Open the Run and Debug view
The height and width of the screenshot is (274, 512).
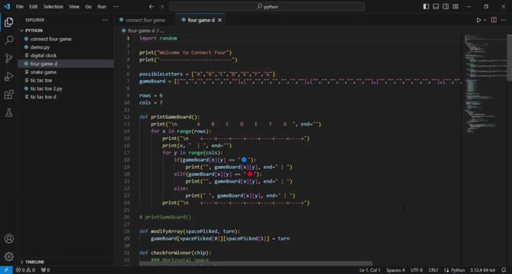[x=9, y=77]
